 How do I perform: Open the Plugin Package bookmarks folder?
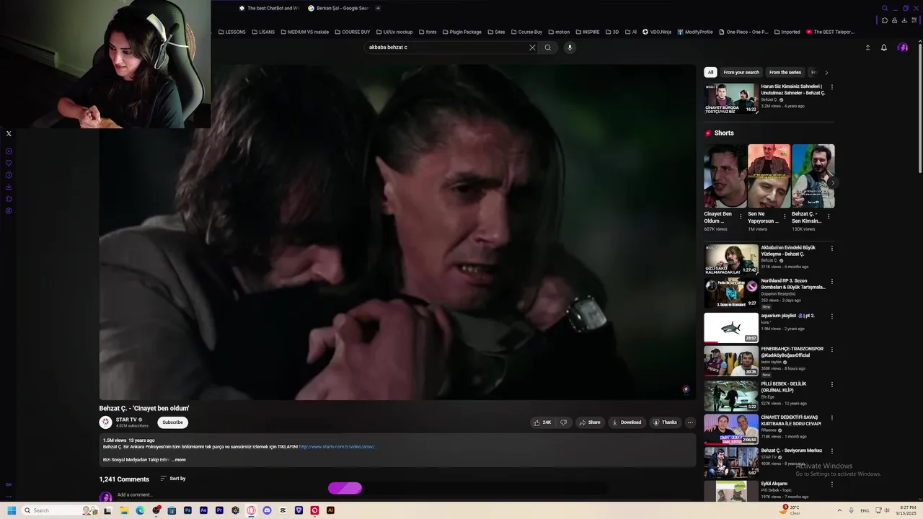pyautogui.click(x=461, y=32)
